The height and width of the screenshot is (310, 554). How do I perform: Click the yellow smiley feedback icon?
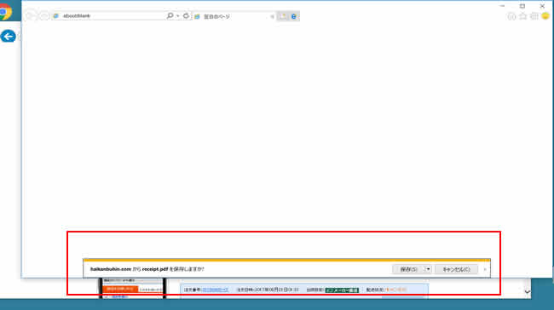[x=545, y=16]
